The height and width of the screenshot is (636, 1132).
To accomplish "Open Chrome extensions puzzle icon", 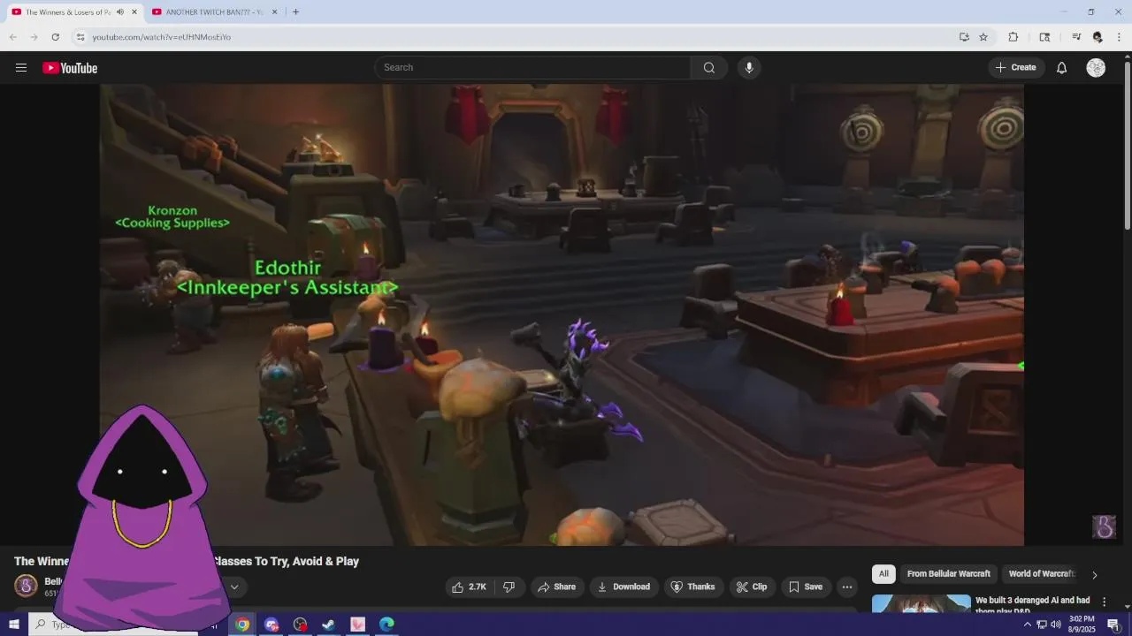I will coord(1013,37).
